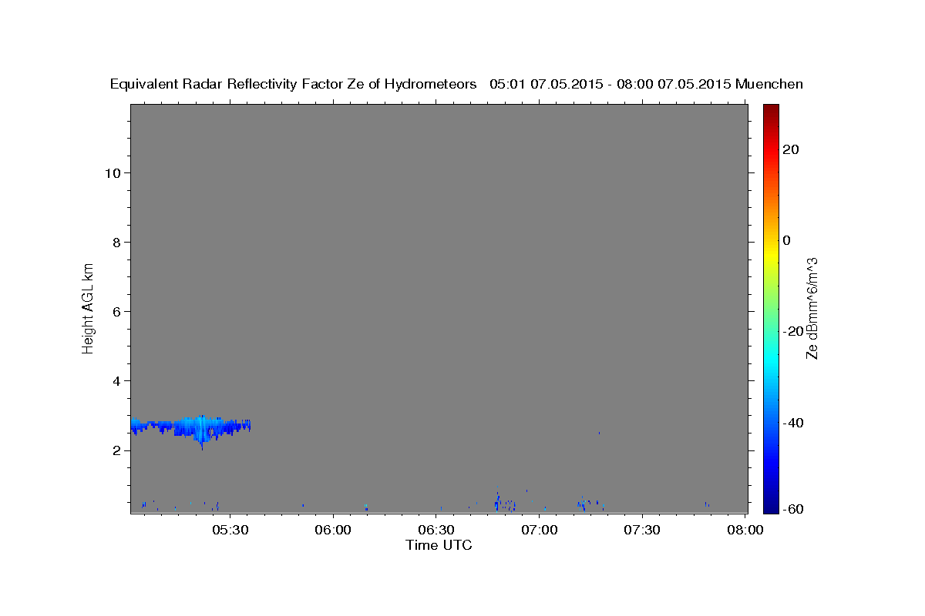
Task: Click the height tick label 6
Action: [x=116, y=311]
